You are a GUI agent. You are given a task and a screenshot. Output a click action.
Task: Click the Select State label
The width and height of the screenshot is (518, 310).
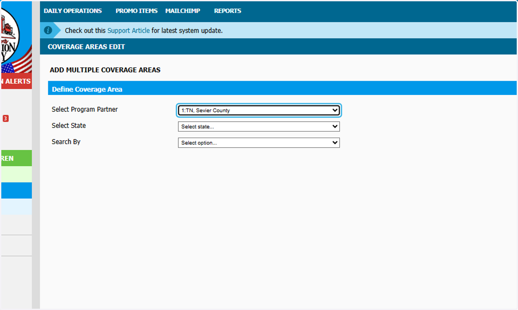pyautogui.click(x=69, y=126)
